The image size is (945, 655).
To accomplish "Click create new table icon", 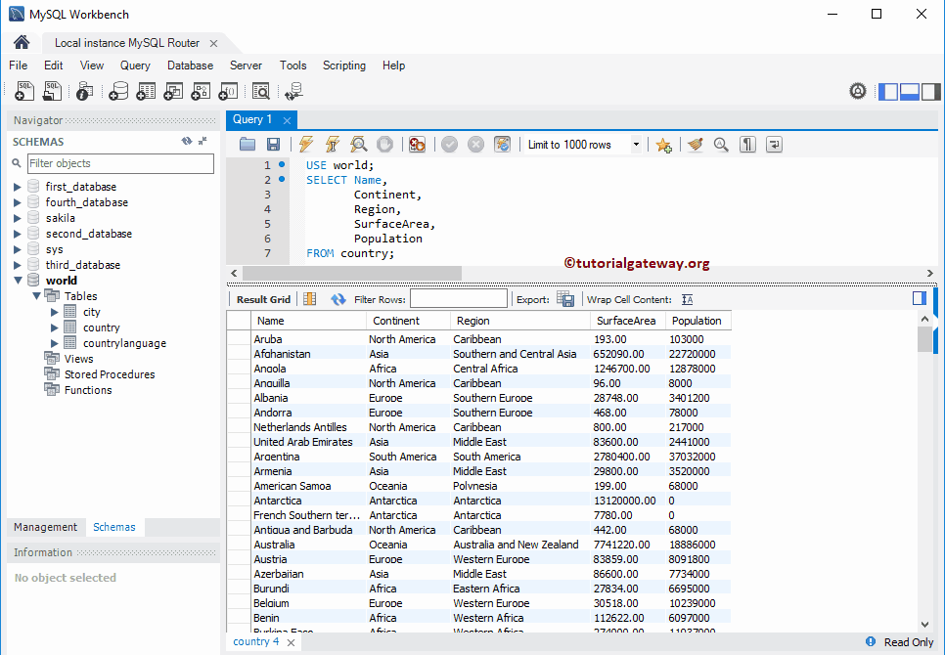I will 146,92.
